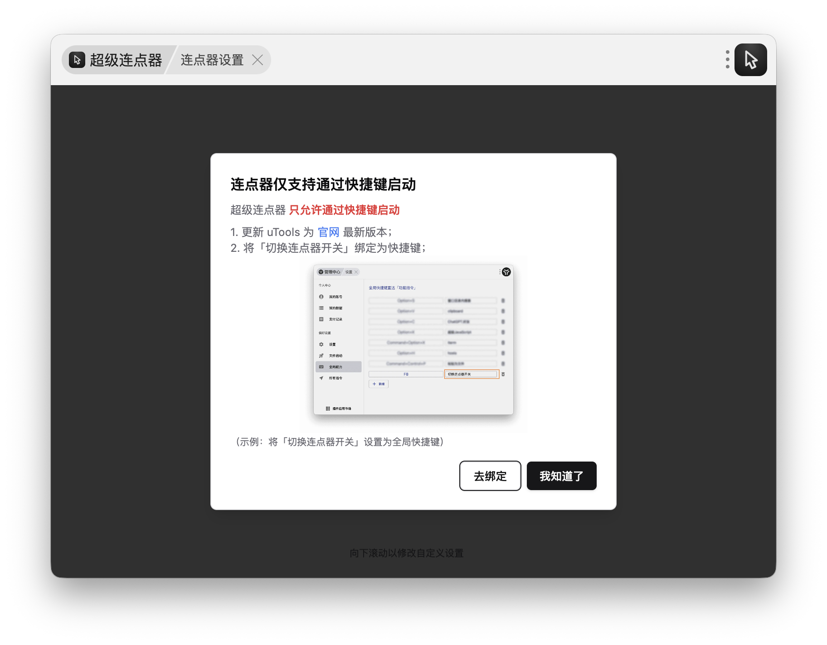Image resolution: width=827 pixels, height=645 pixels.
Task: Click the caption 示例：将「切换连点器开关」设置为全局快捷键
Action: coord(340,442)
